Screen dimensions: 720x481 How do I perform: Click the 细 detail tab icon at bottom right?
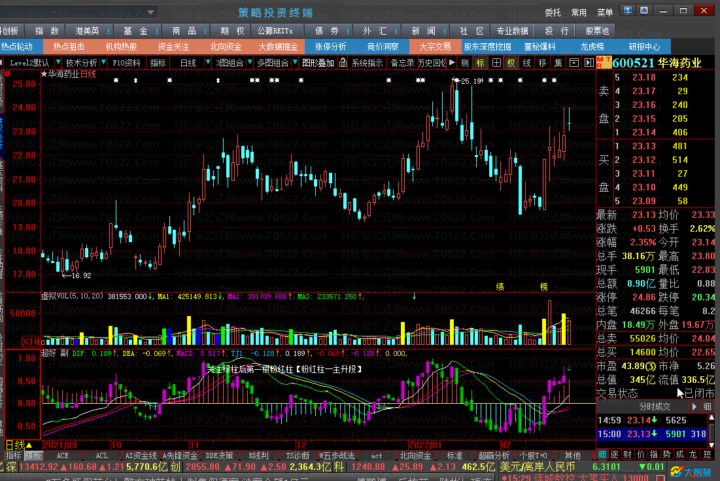602,454
